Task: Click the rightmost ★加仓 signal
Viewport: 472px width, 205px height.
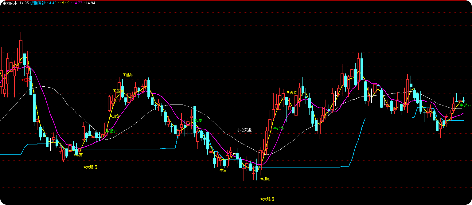Action: (265, 179)
